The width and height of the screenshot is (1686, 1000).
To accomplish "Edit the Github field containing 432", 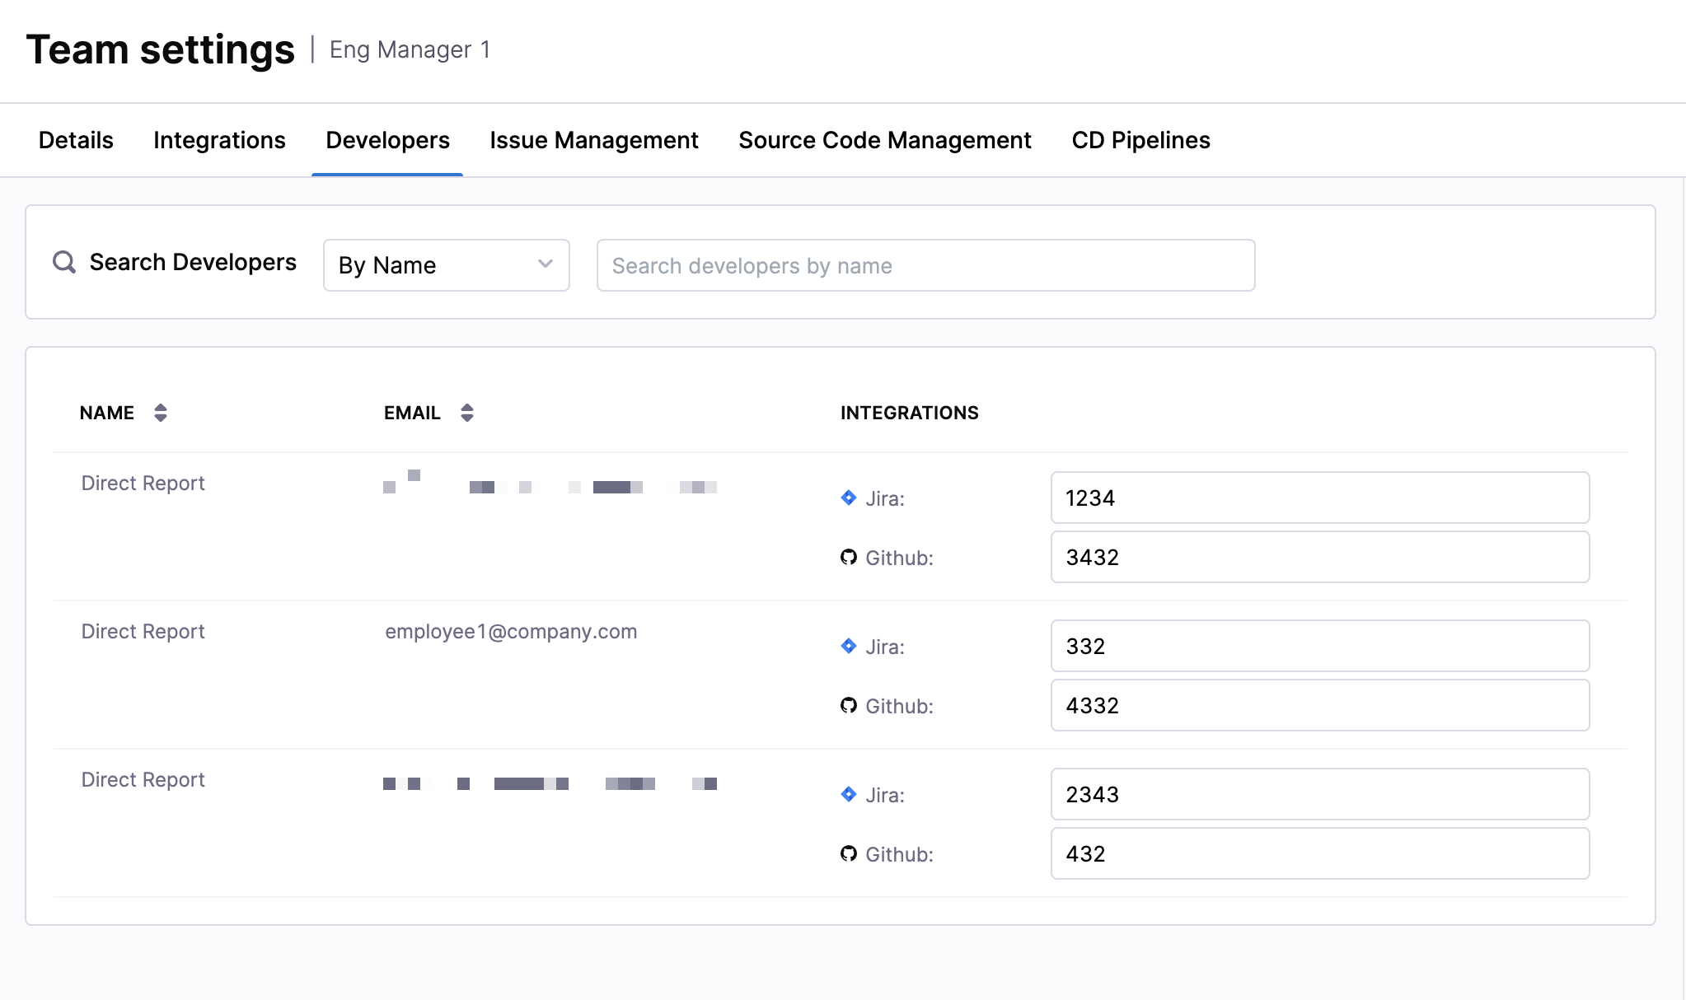I will tap(1319, 853).
